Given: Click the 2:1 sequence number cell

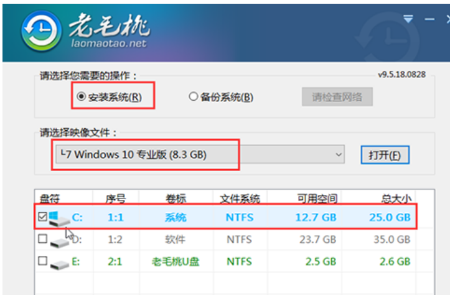Looking at the screenshot, I should (x=115, y=261).
